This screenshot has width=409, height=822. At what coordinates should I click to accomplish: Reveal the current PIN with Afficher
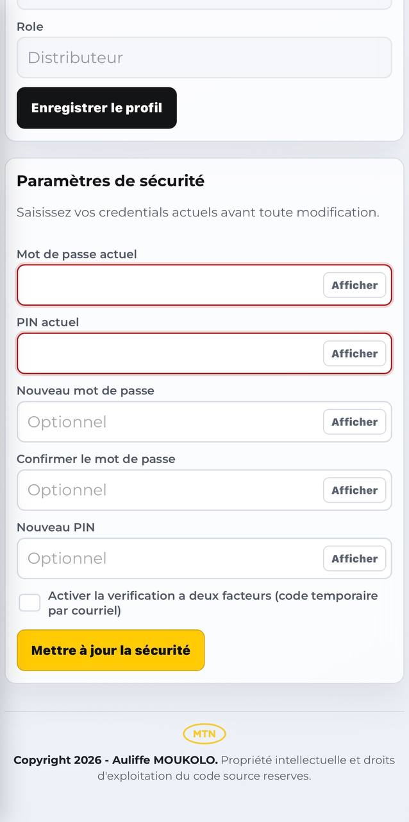[x=355, y=353]
